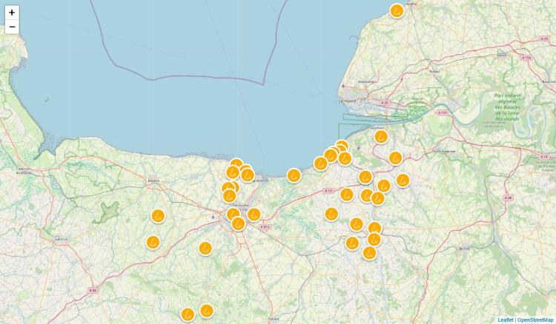Screen dimensions: 556x324
Task: Click the Boucles de la Seine Normande park label
Action: [508, 107]
